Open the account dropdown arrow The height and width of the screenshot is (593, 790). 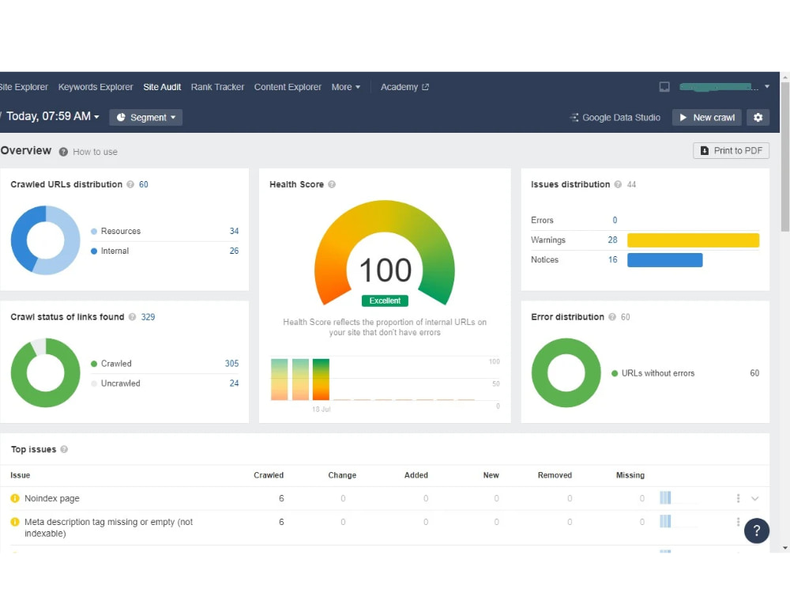pyautogui.click(x=767, y=87)
